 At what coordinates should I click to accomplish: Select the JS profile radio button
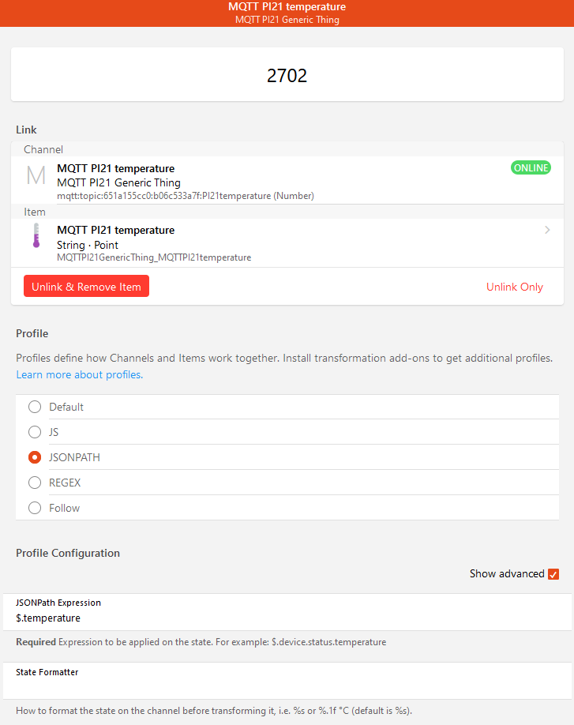35,432
